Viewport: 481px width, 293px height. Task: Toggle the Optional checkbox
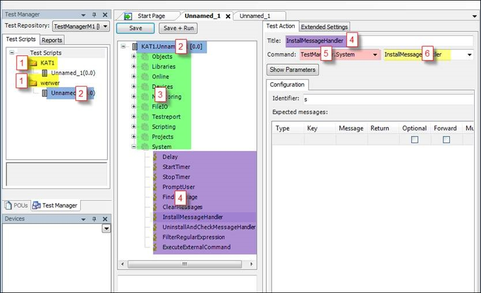(414, 140)
